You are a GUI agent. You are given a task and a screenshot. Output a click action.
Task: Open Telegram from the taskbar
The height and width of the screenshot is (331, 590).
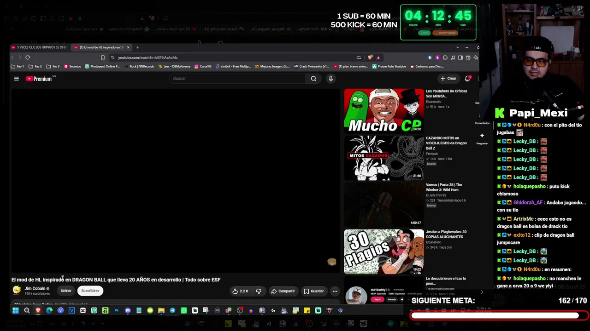pyautogui.click(x=172, y=310)
